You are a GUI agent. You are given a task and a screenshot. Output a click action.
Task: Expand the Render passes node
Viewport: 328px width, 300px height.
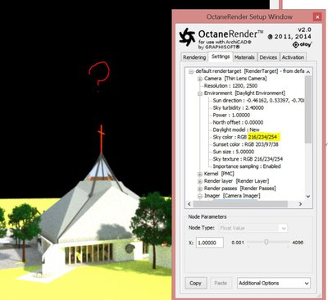200,189
